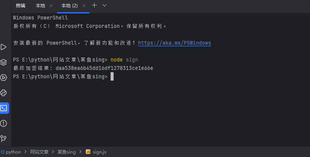Click the python breadcrumb item

pyautogui.click(x=13, y=152)
